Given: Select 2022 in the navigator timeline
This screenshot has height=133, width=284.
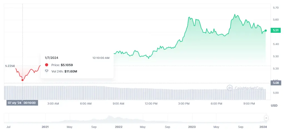Looking at the screenshot, I should pos(118,127).
